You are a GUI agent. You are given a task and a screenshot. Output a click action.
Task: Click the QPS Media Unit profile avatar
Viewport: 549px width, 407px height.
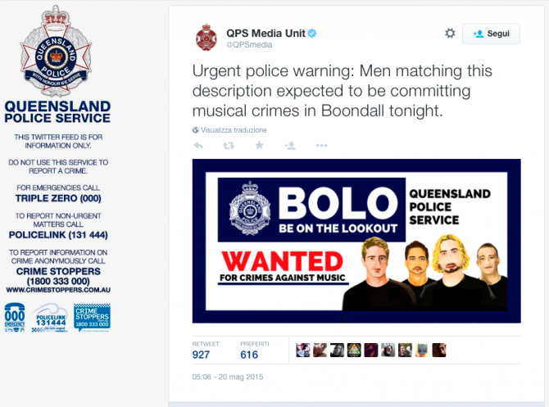[206, 38]
